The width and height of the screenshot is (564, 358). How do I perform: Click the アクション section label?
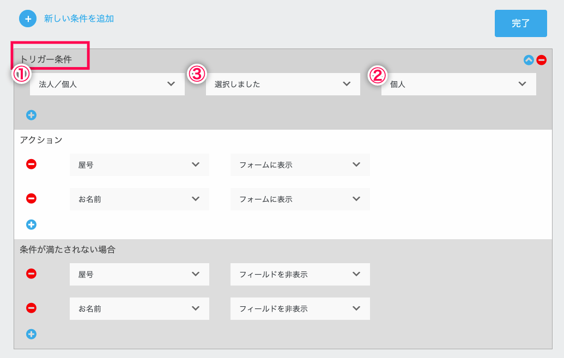41,140
